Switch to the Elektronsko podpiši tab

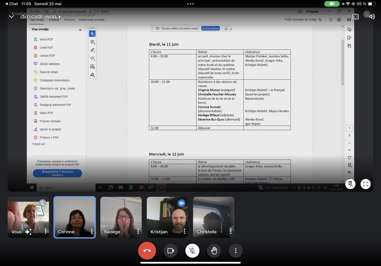pyautogui.click(x=92, y=20)
